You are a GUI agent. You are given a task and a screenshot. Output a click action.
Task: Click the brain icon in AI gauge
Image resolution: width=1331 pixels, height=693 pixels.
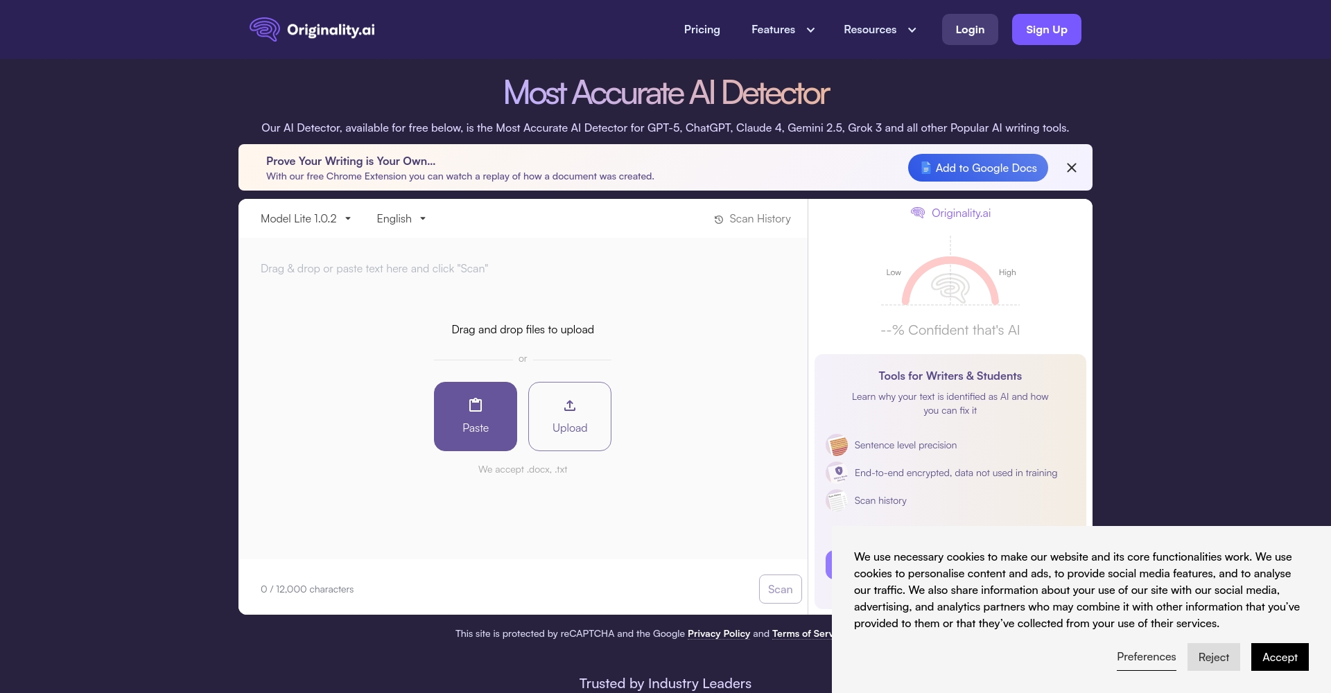[x=950, y=287]
